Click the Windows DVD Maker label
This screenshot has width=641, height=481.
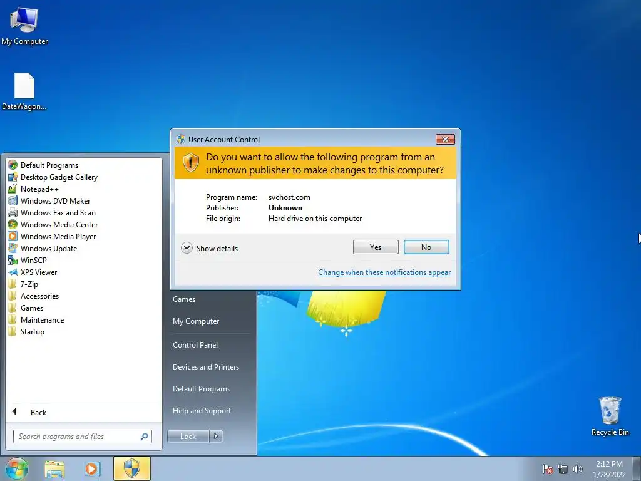point(55,201)
